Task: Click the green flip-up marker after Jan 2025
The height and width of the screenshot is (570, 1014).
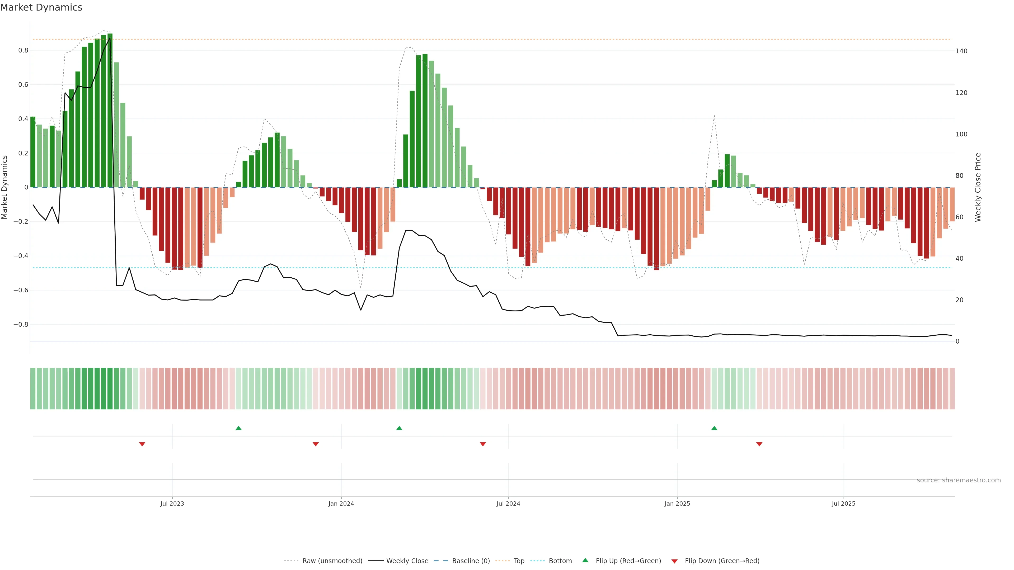Action: point(714,428)
